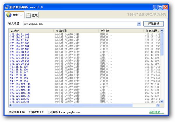175x122 pixels.
Task: Click 04分钟 25秒 time in first row
Action: click(72, 35)
